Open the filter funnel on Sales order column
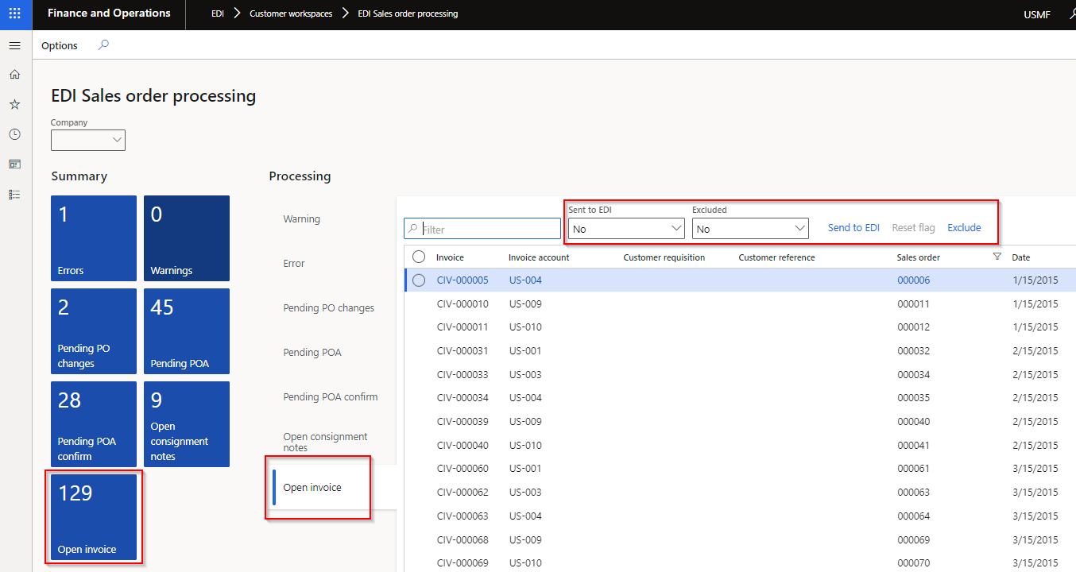 pos(997,256)
